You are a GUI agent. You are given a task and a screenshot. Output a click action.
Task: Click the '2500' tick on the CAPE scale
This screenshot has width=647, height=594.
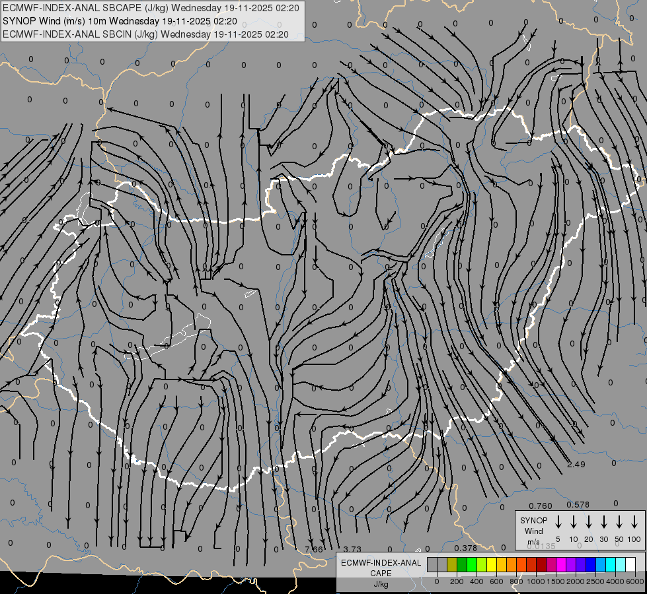point(595,581)
